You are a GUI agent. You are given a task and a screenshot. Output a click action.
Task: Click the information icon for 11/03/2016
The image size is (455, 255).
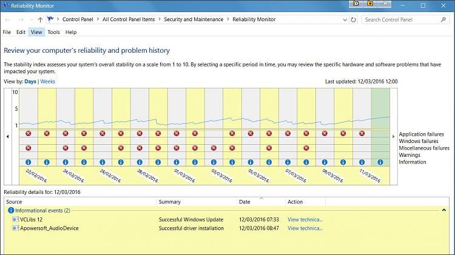point(362,162)
